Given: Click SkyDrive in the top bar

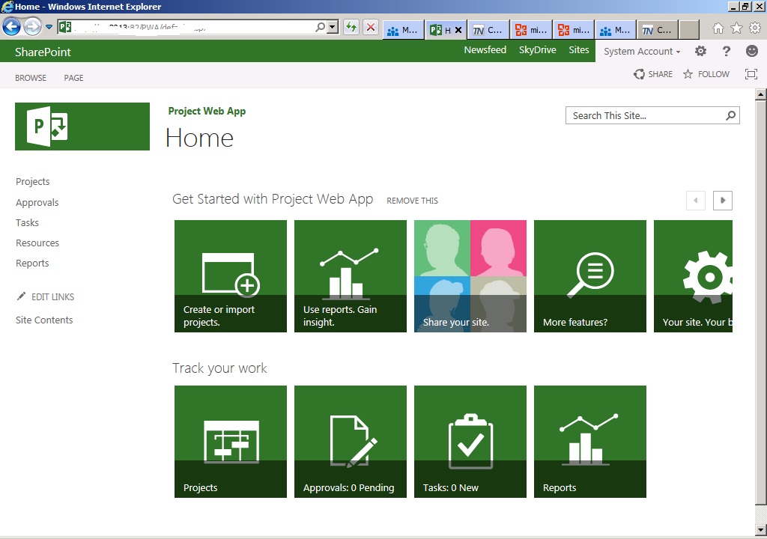Looking at the screenshot, I should click(x=537, y=50).
